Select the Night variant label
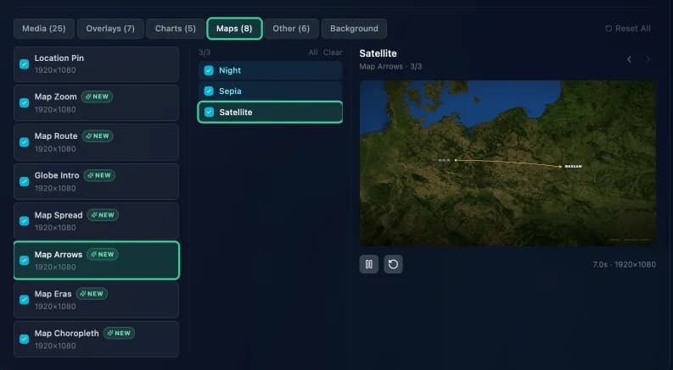673x370 pixels. pyautogui.click(x=230, y=70)
